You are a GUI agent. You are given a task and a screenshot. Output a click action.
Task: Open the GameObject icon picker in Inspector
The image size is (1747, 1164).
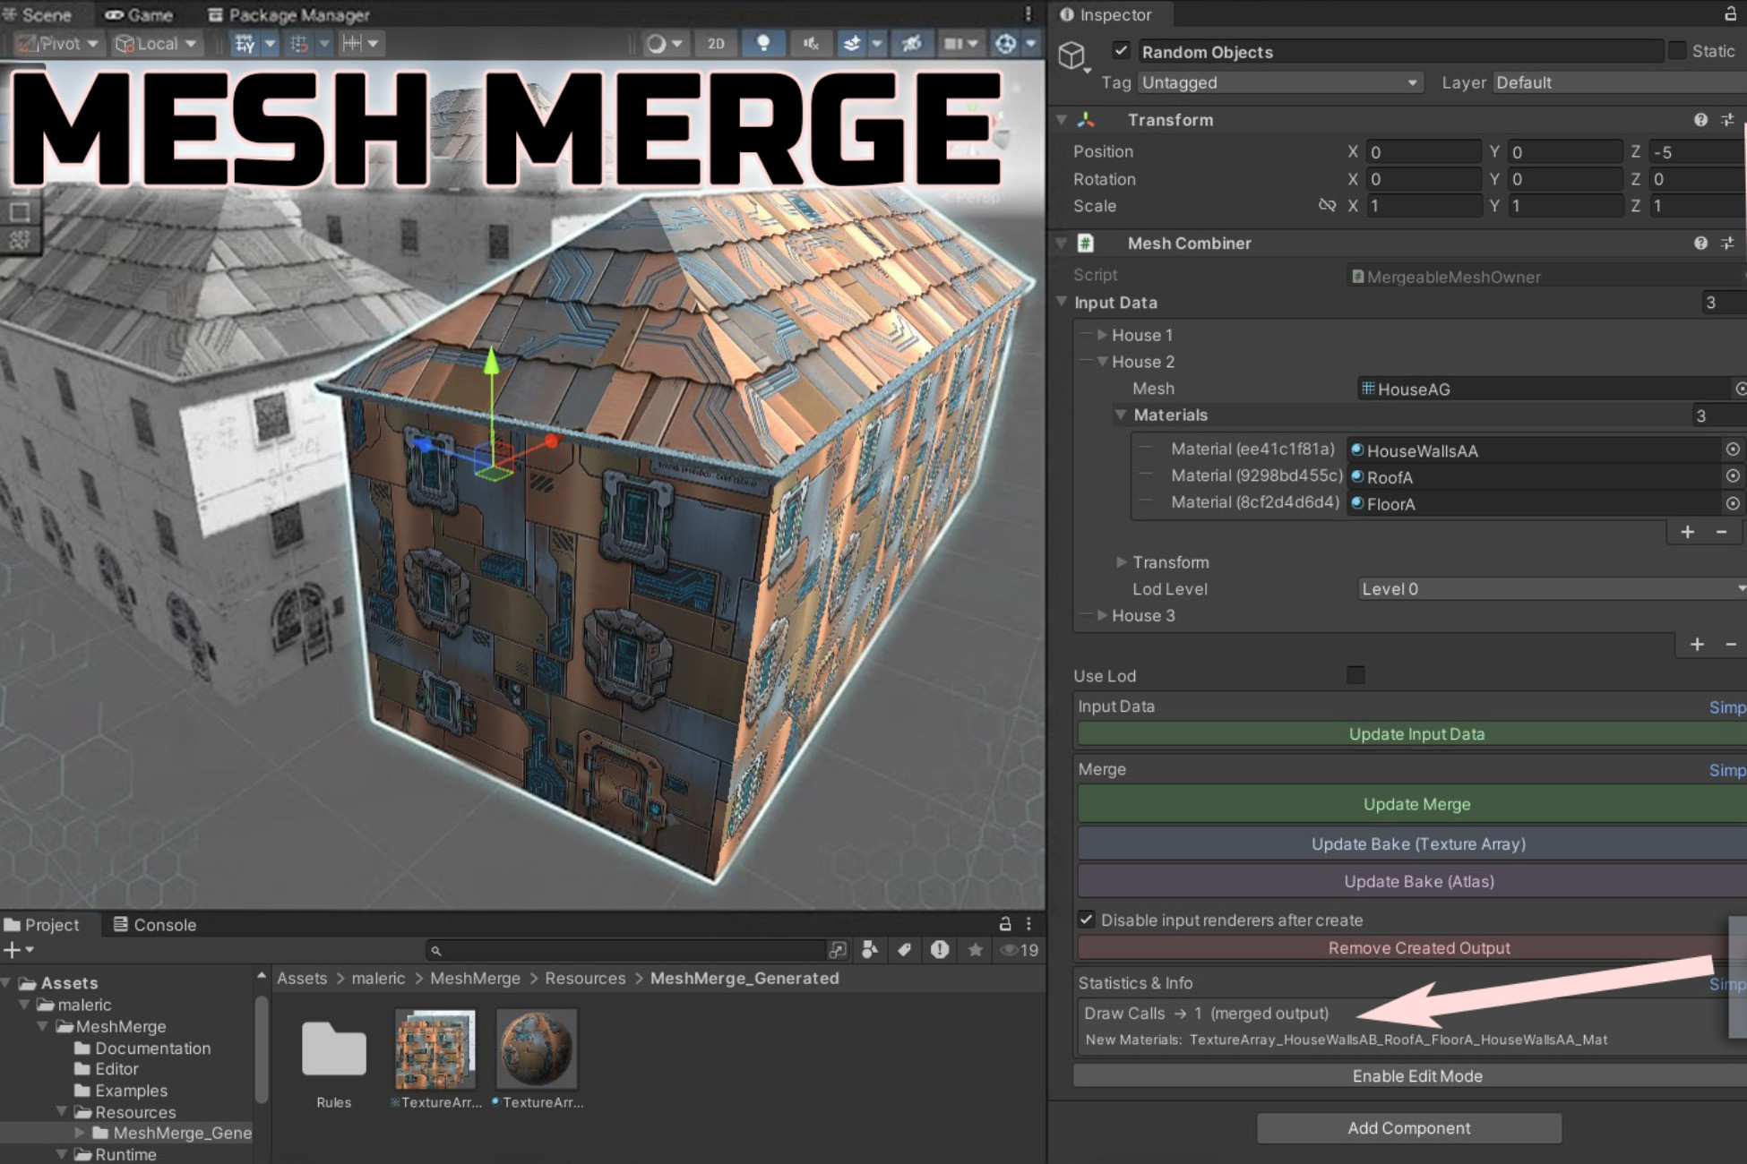(1072, 56)
